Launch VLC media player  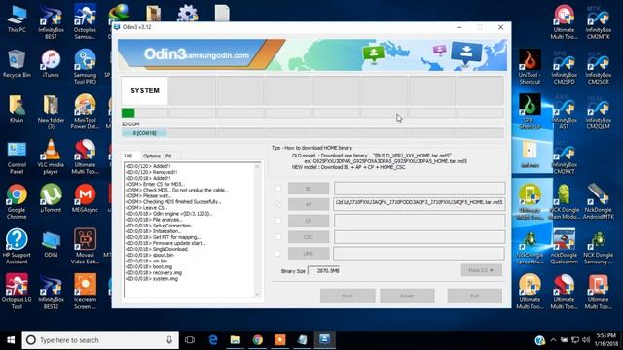point(51,157)
